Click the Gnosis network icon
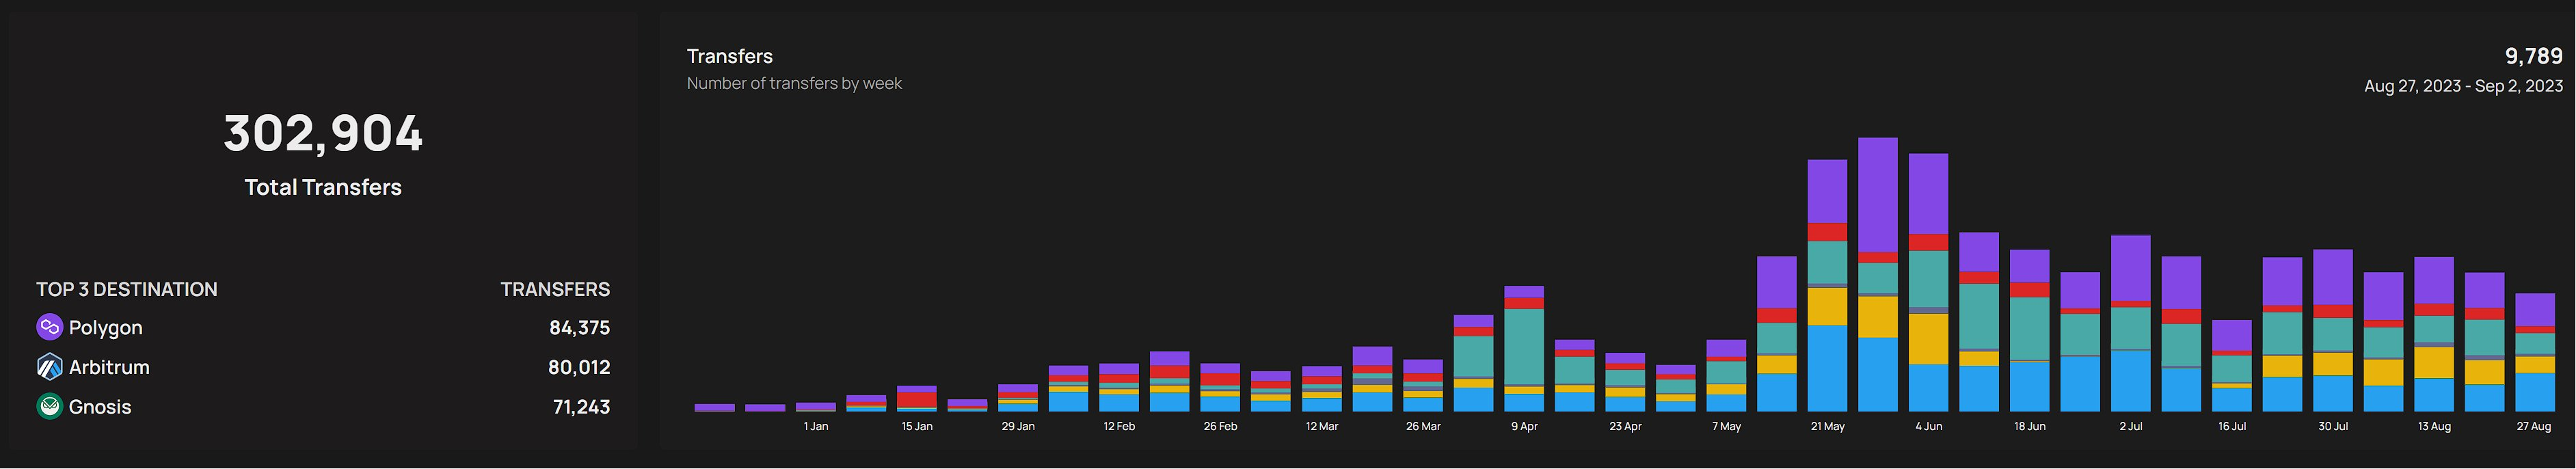This screenshot has width=2576, height=469. click(x=49, y=407)
